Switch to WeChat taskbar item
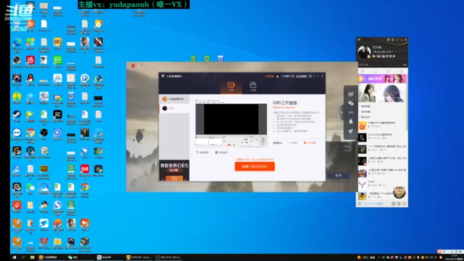464x261 pixels. pos(81,258)
